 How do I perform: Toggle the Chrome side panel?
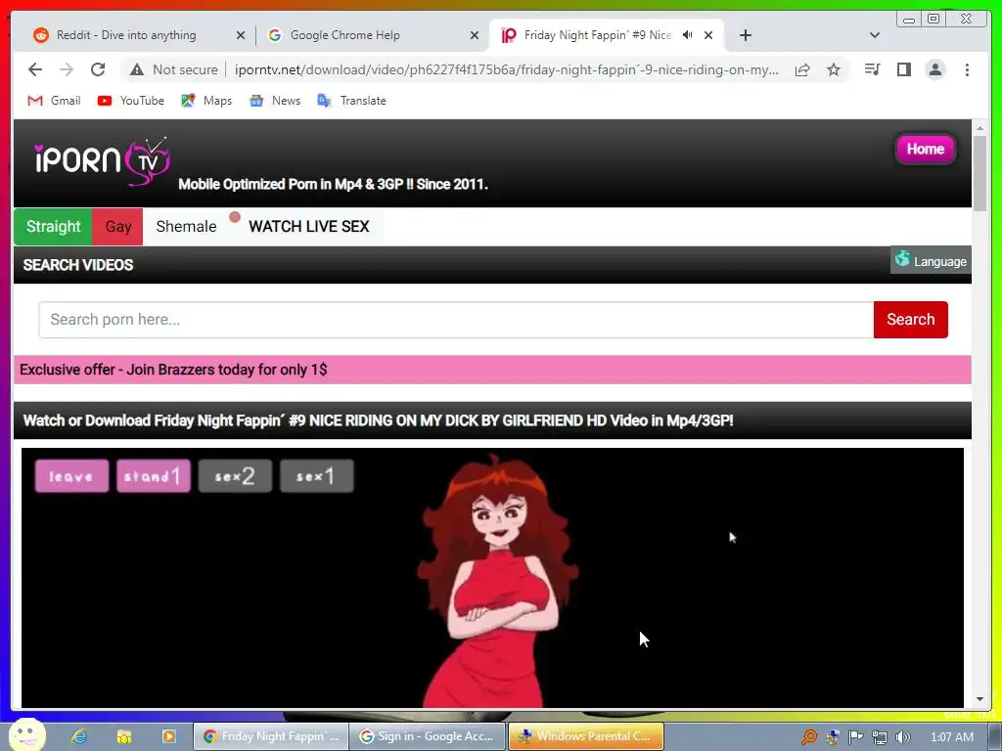point(903,69)
